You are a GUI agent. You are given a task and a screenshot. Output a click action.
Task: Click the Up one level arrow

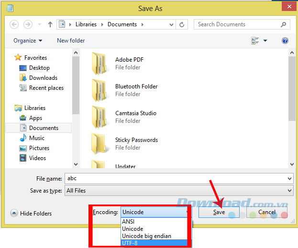tap(50, 24)
